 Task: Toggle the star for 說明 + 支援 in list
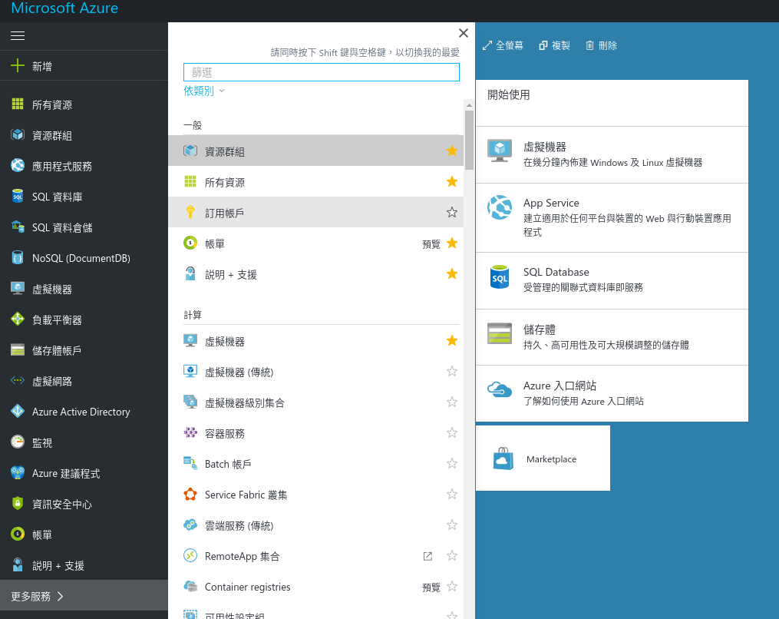click(x=451, y=274)
